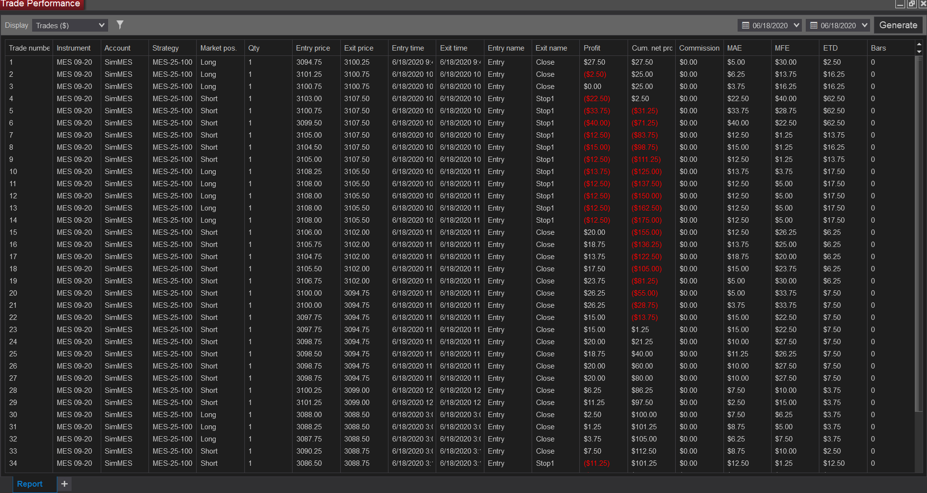The height and width of the screenshot is (493, 927).
Task: Click ETD $13.75 in trade 9
Action: coord(834,159)
